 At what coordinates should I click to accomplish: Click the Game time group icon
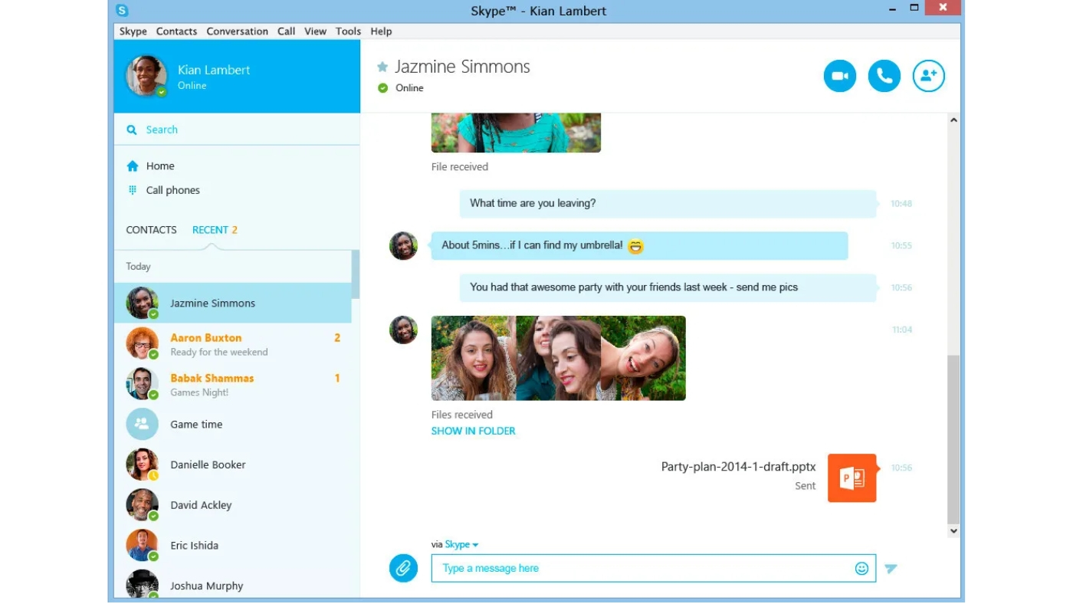[142, 424]
